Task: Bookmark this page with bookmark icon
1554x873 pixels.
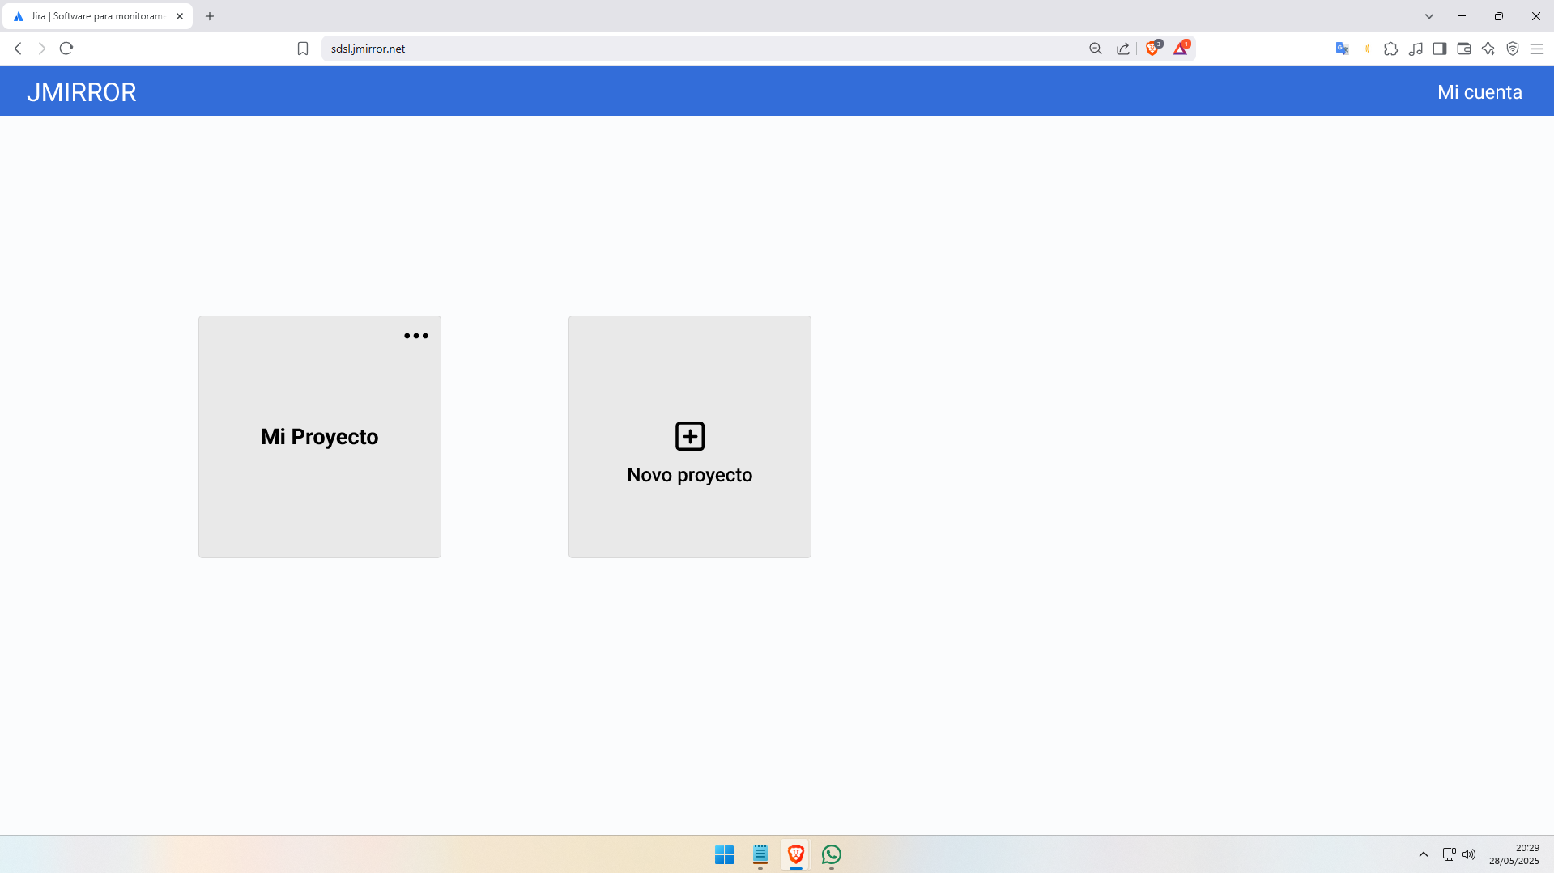Action: pyautogui.click(x=303, y=49)
